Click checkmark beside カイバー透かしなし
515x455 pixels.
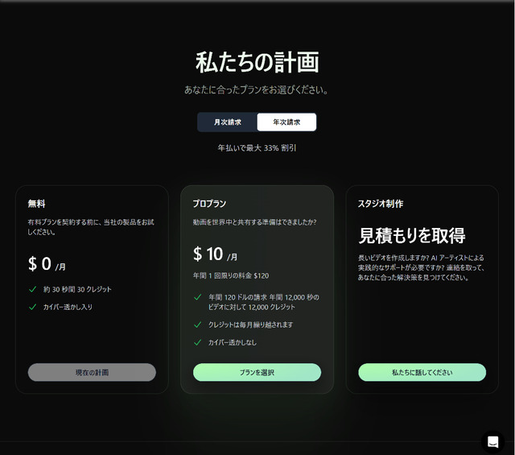point(198,342)
